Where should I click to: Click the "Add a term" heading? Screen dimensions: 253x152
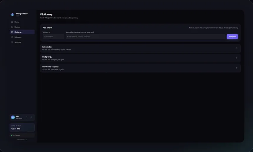point(47,28)
